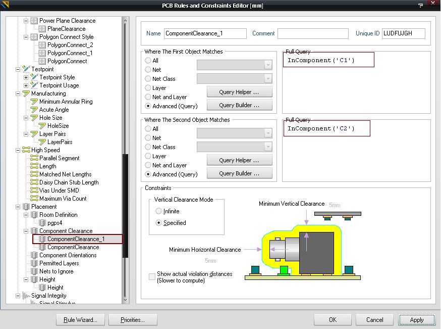Image resolution: width=441 pixels, height=329 pixels.
Task: Click the Component Orientations icon
Action: click(x=34, y=256)
